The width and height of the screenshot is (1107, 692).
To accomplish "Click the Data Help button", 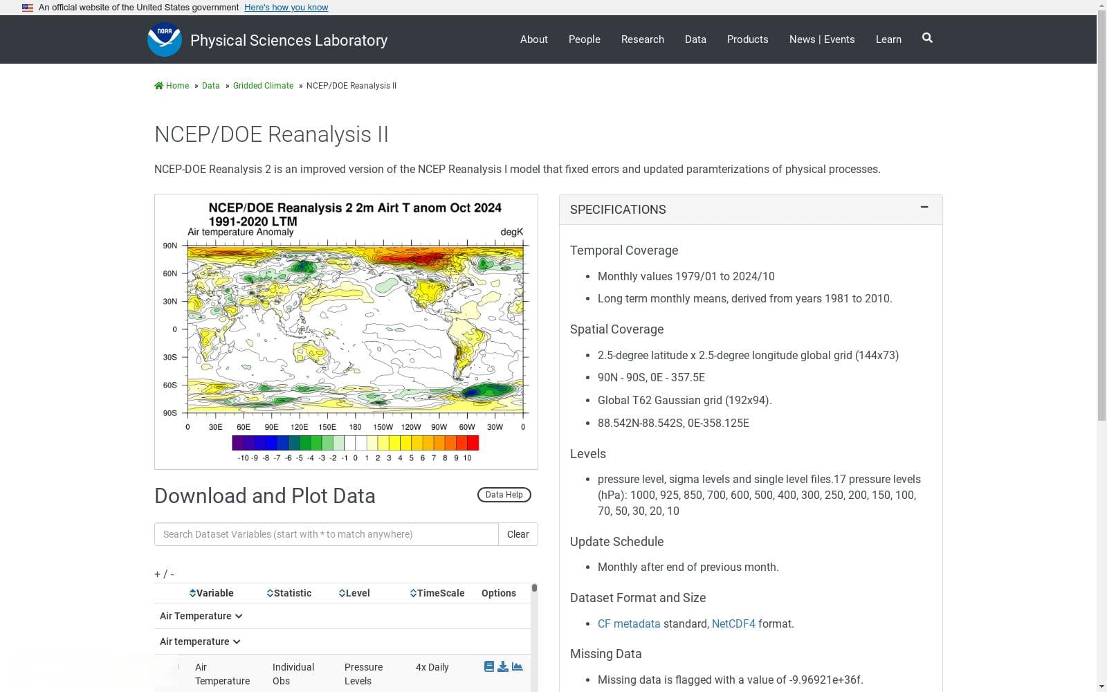I will click(504, 495).
